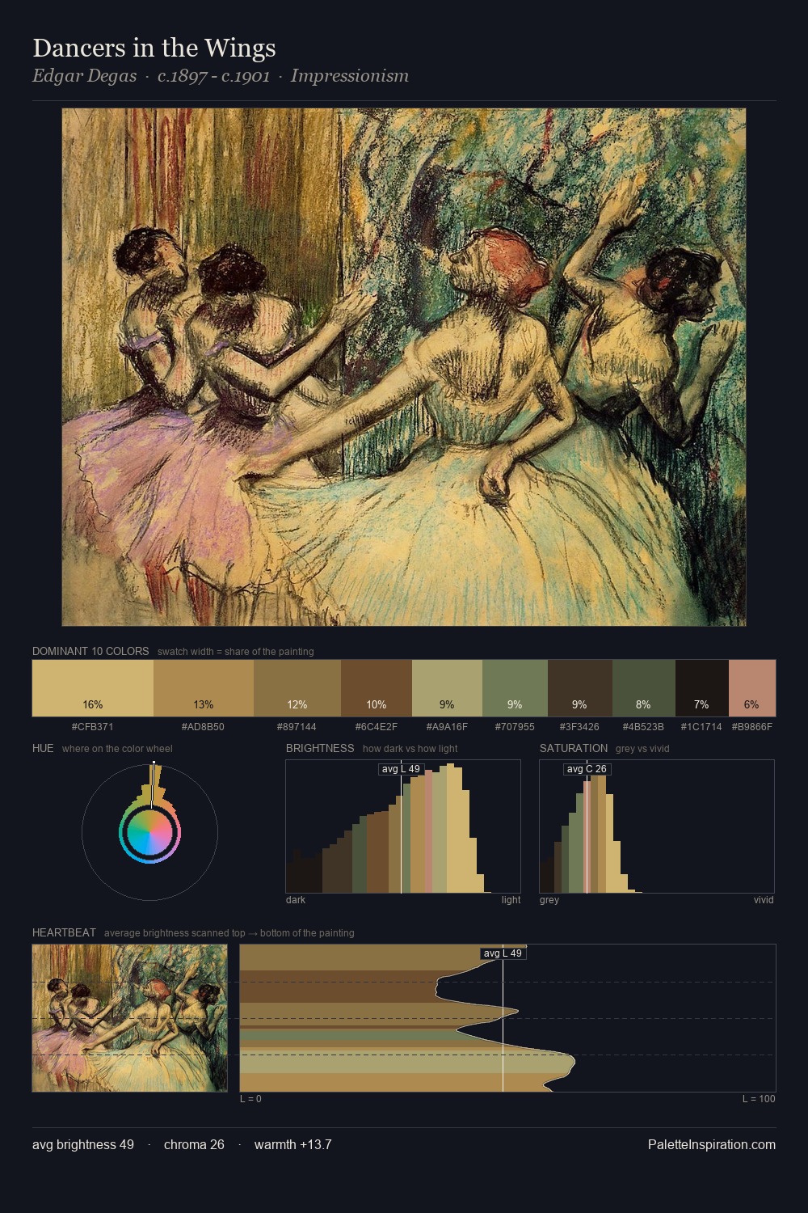The width and height of the screenshot is (808, 1213).
Task: Click the main Dancers in the Wings painting
Action: coord(404,367)
